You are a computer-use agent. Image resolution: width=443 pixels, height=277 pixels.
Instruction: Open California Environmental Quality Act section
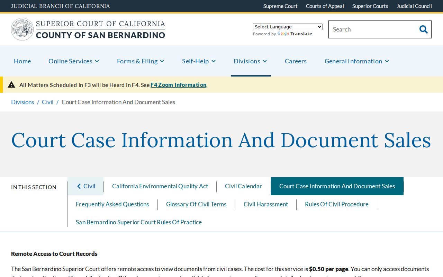[x=160, y=186]
